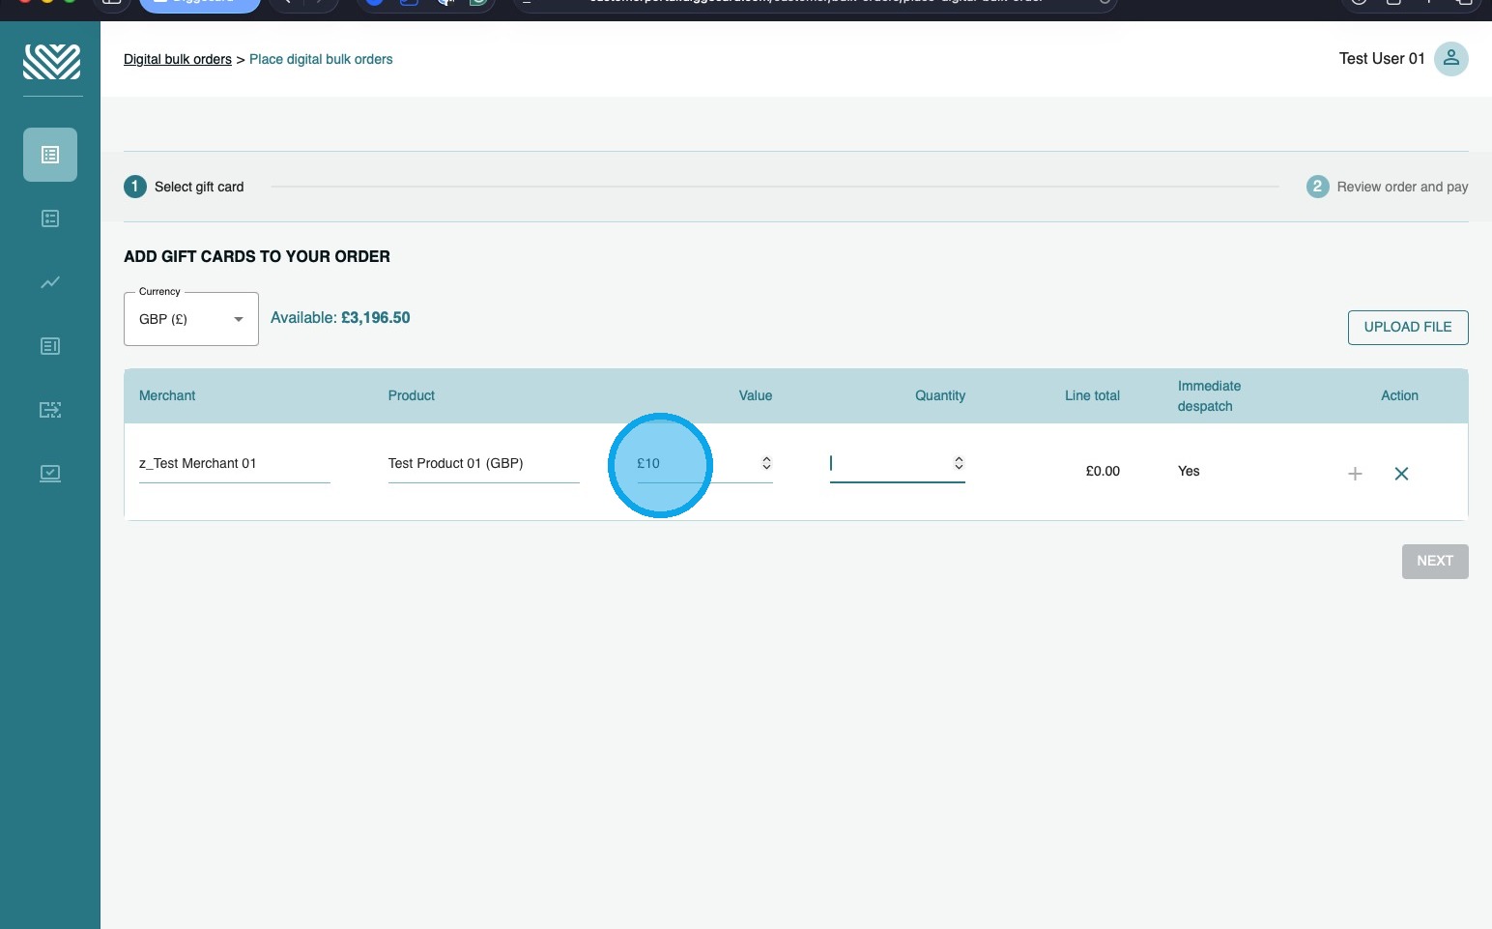1492x929 pixels.
Task: Click the Value column header
Action: 756,395
